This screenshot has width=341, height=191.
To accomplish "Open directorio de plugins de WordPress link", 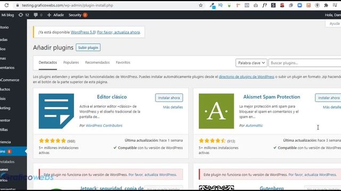I will 246,76.
